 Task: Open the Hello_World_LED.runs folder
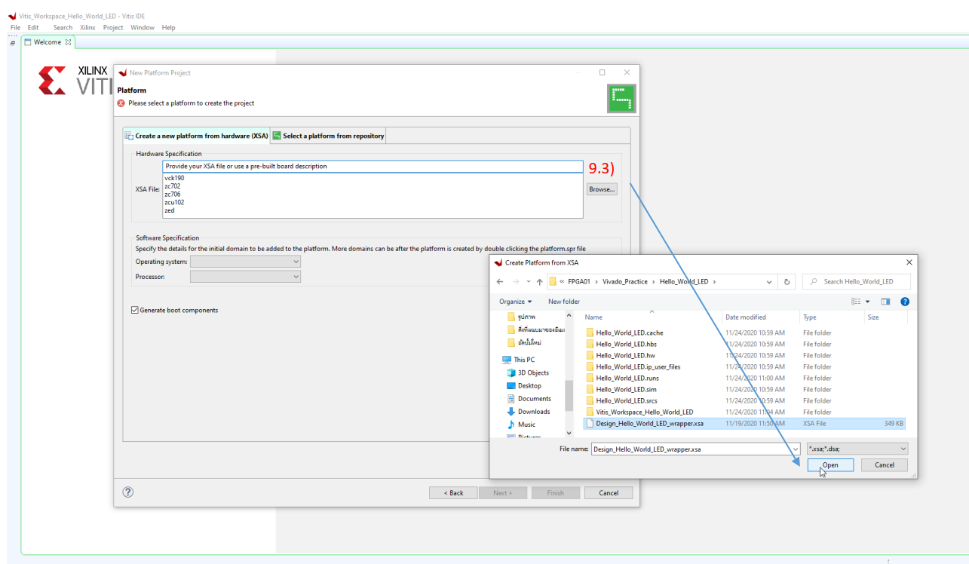pyautogui.click(x=627, y=378)
